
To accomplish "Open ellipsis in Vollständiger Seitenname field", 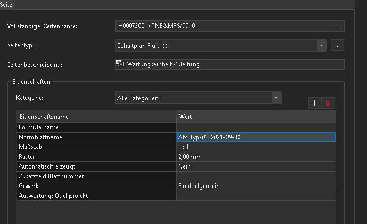I will [338, 26].
